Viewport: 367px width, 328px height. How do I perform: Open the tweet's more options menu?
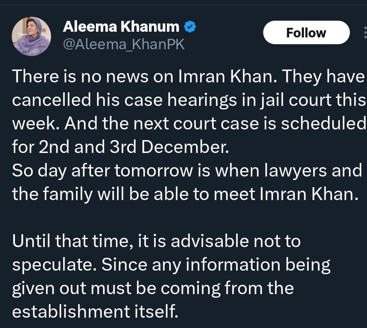(x=365, y=33)
